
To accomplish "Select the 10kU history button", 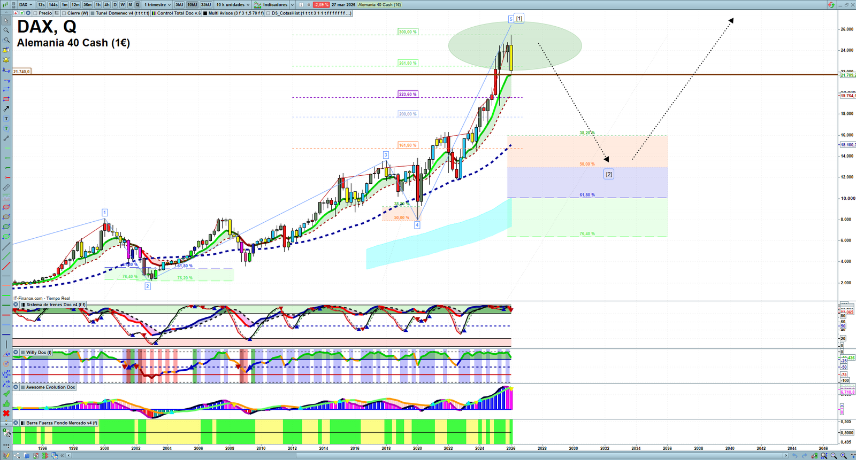I will (192, 5).
